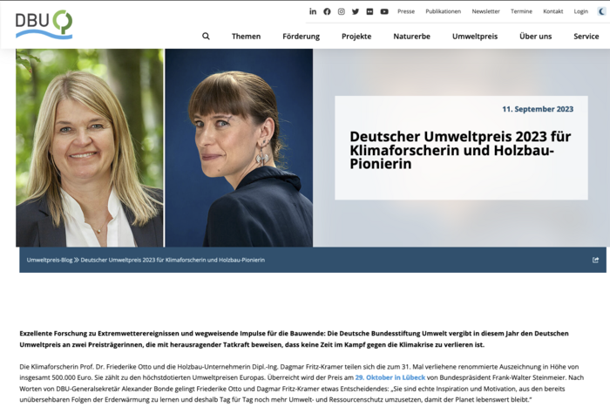Image resolution: width=610 pixels, height=407 pixels.
Task: Click the share icon in breadcrumb bar
Action: coord(595,260)
